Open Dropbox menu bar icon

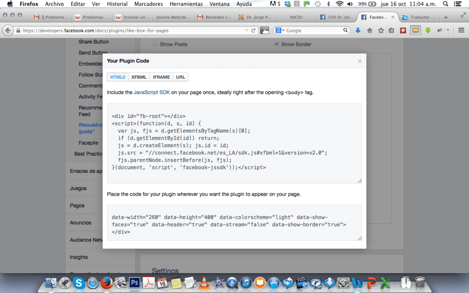tap(287, 4)
